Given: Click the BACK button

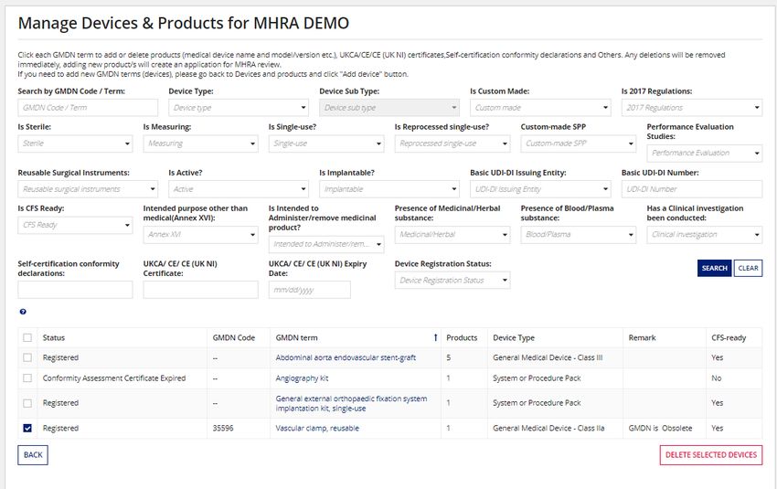Looking at the screenshot, I should [33, 455].
